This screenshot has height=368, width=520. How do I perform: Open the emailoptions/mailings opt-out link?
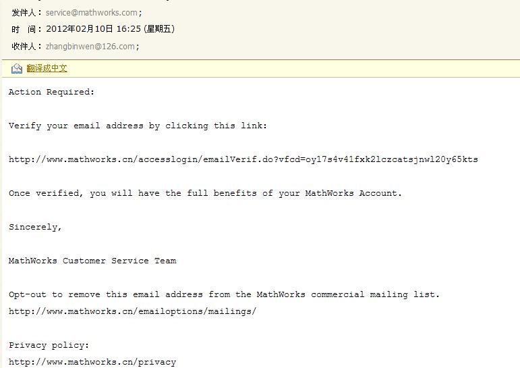(x=132, y=311)
